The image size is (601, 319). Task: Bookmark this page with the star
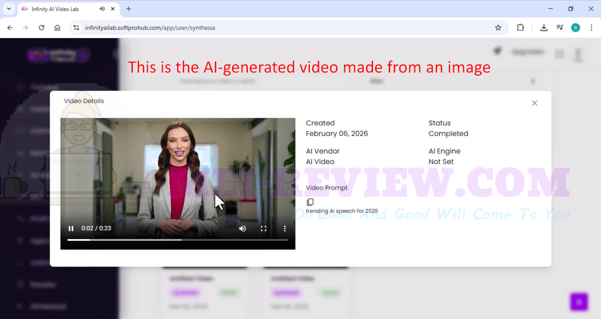coord(498,27)
